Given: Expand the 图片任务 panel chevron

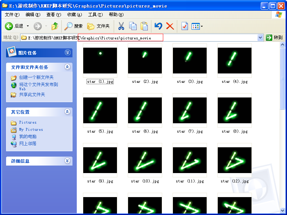Looking at the screenshot, I should [x=67, y=53].
